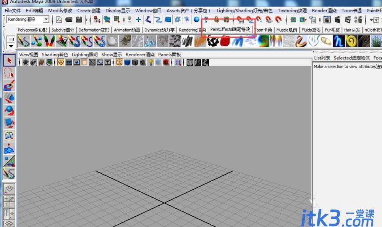Click the blue sphere rendering mask icon

(196, 19)
